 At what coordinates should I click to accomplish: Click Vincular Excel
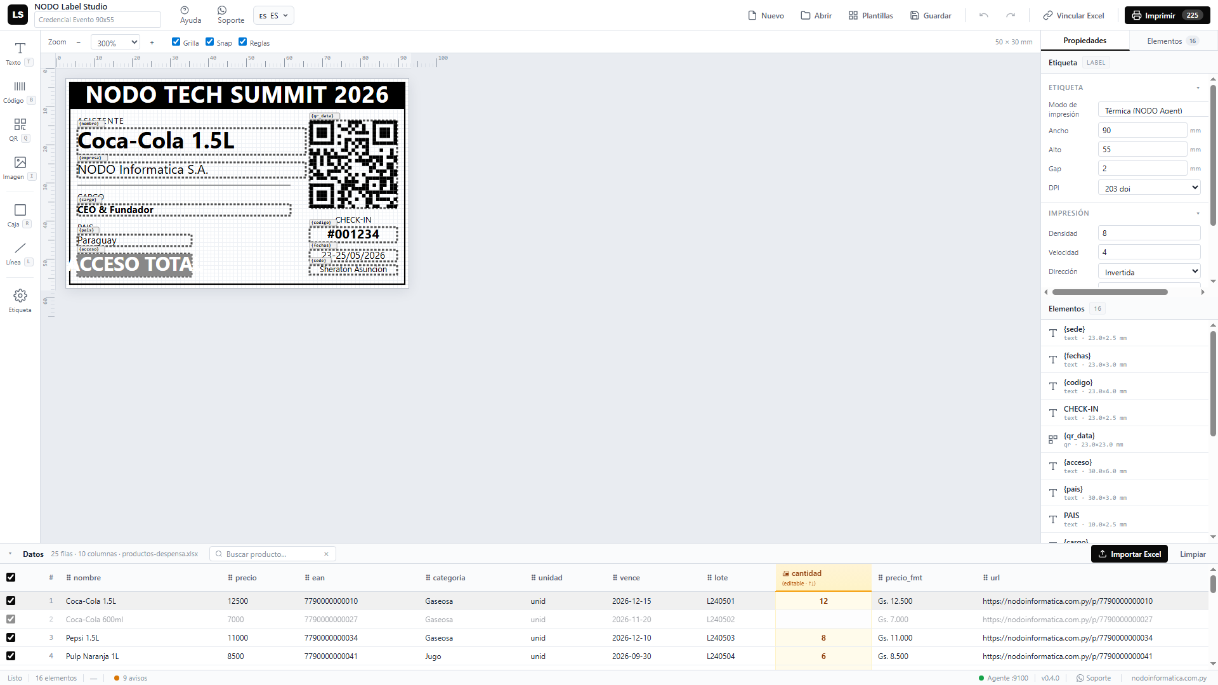(x=1073, y=15)
